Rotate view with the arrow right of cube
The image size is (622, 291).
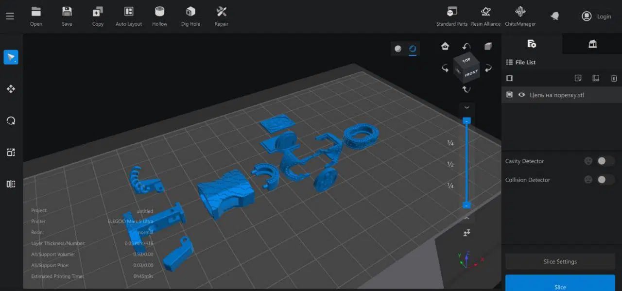pyautogui.click(x=489, y=68)
